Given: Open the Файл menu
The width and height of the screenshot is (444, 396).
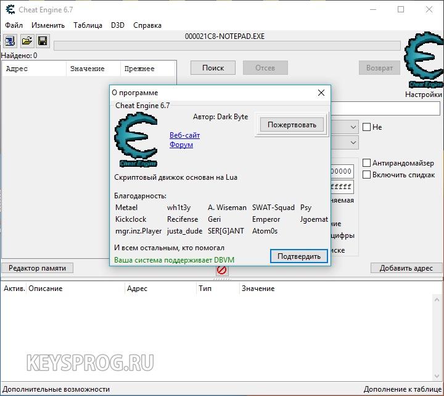Looking at the screenshot, I should pyautogui.click(x=14, y=25).
